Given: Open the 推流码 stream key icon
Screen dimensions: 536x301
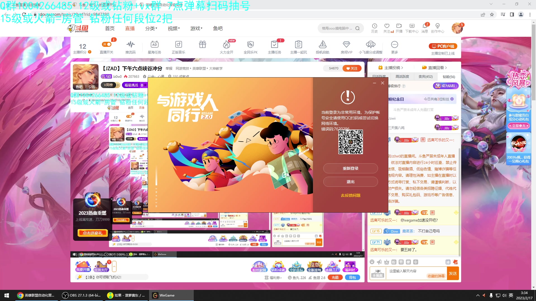Looking at the screenshot, I should pos(130,44).
